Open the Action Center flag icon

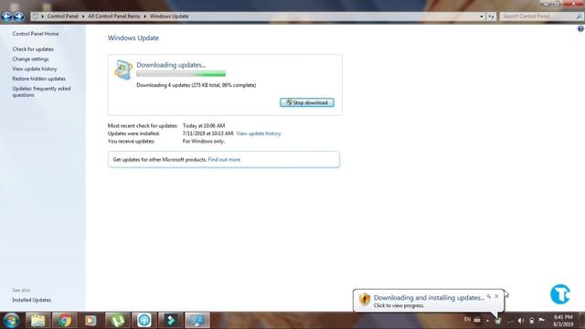click(x=542, y=321)
